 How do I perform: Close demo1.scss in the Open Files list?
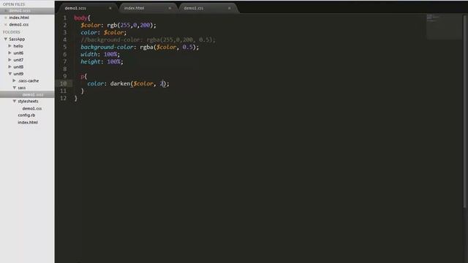(6, 11)
